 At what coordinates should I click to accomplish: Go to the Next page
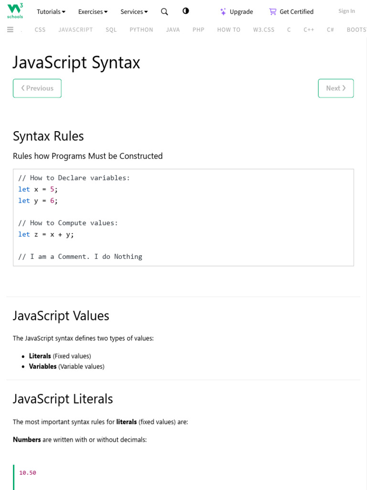(335, 88)
